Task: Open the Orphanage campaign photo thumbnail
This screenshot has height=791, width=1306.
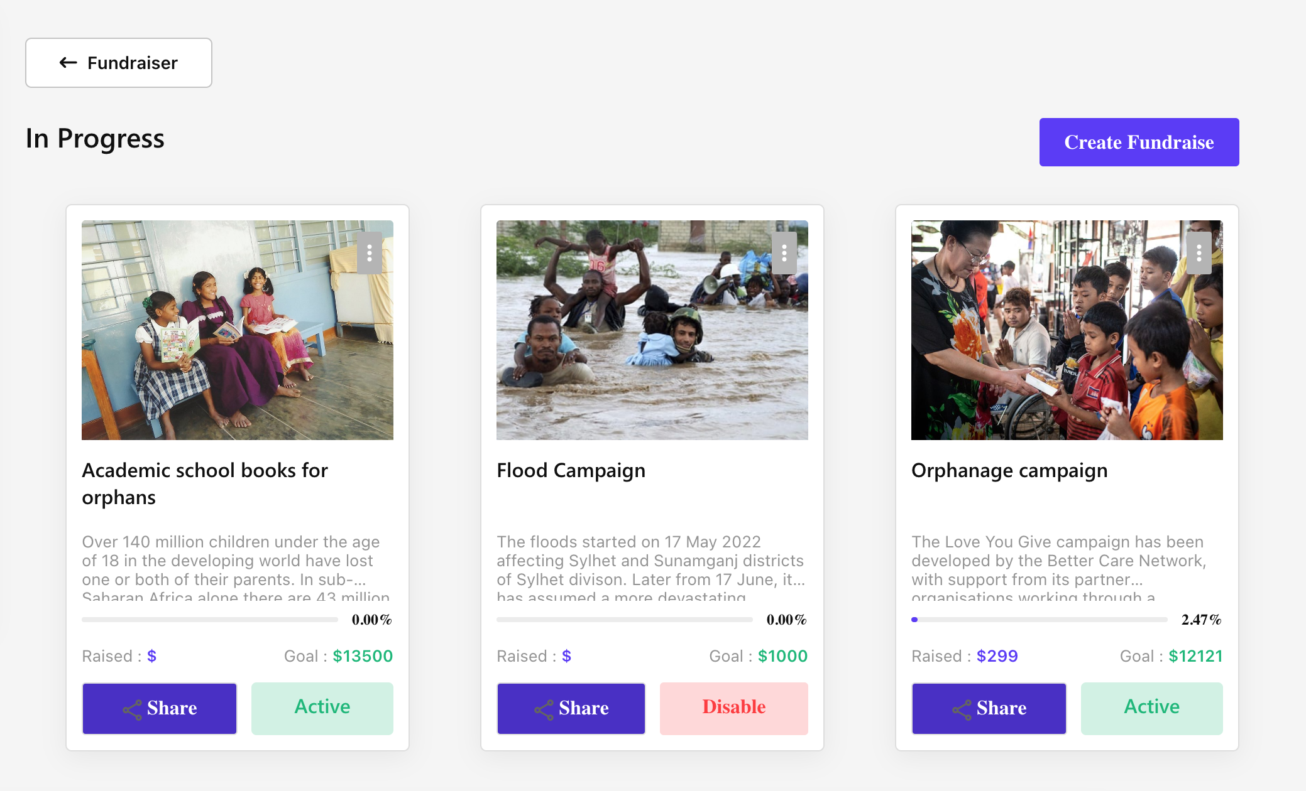Action: pos(1067,330)
